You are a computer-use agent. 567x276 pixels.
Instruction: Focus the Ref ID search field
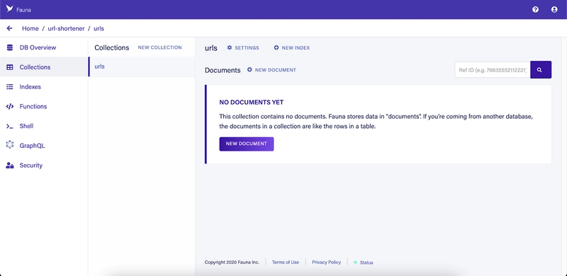click(493, 70)
